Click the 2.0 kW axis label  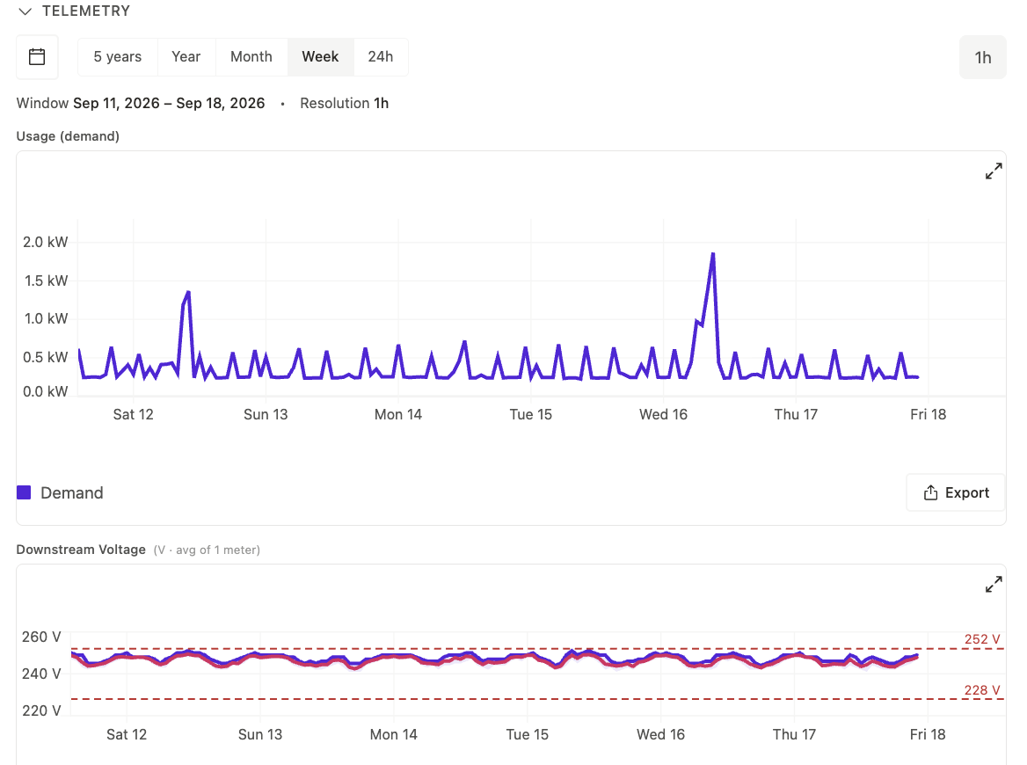(45, 243)
